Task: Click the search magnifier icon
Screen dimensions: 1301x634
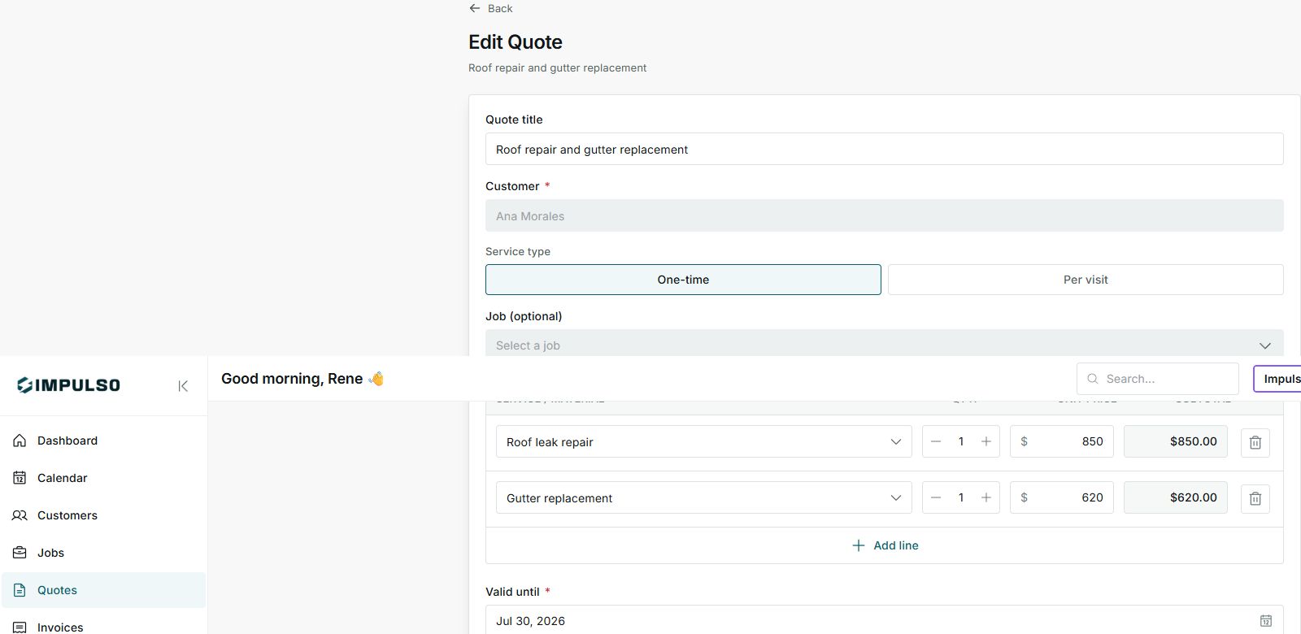Action: (1093, 379)
